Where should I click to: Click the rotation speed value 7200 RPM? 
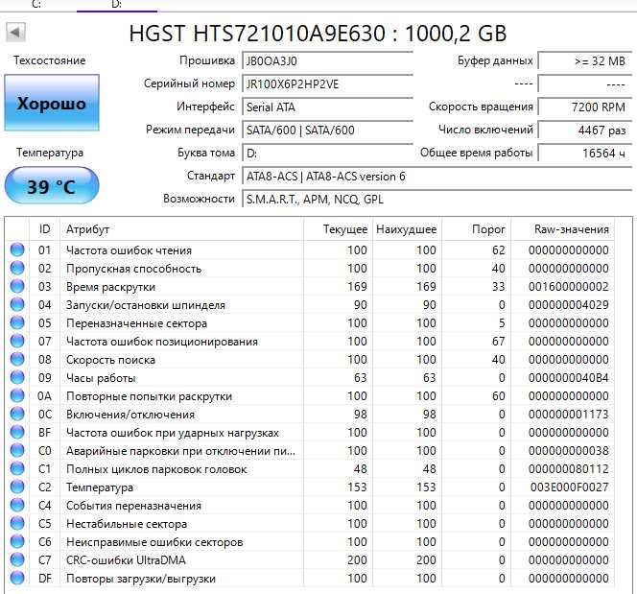[584, 107]
